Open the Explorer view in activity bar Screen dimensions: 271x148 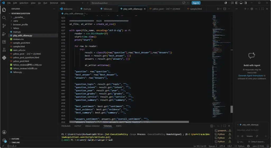pos(4,10)
